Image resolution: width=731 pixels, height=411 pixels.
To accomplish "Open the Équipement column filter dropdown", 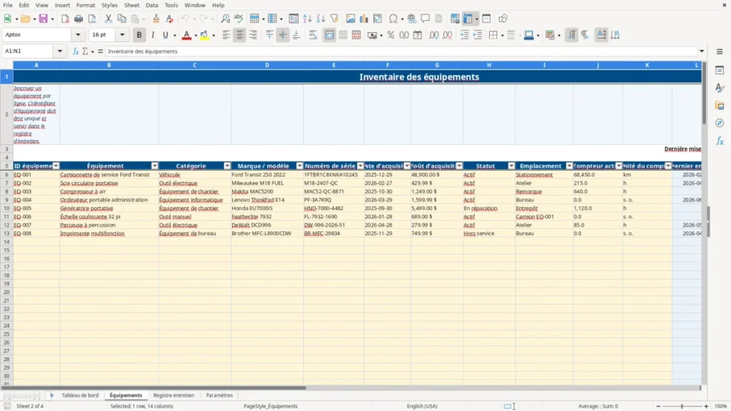I will [x=155, y=166].
